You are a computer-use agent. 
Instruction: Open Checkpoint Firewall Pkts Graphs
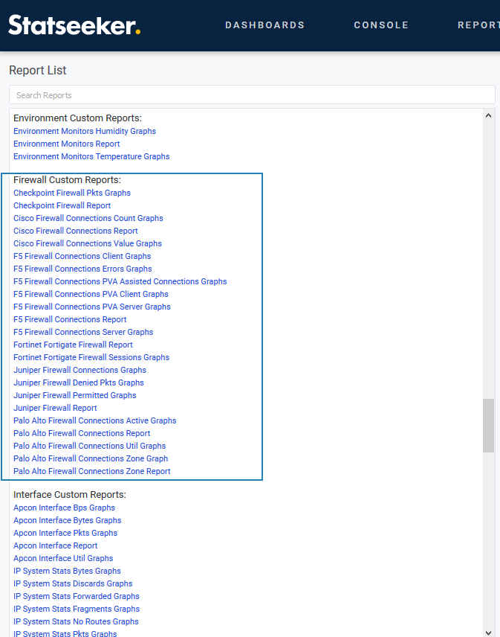[72, 193]
